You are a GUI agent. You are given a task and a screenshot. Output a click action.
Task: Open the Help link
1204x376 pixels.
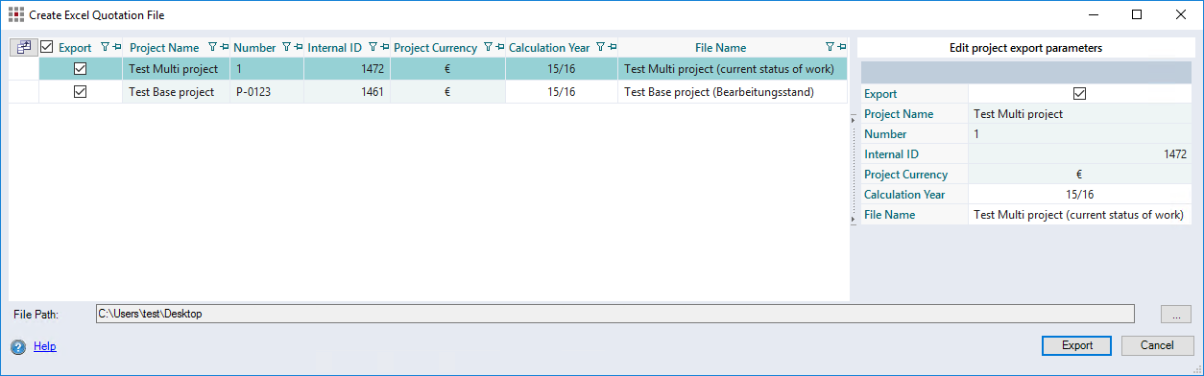45,346
